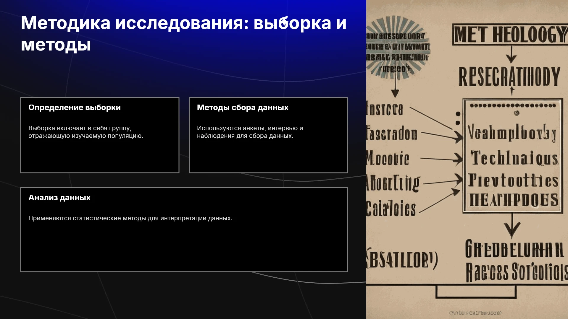This screenshot has width=568, height=319.
Task: Click the 'MET HEOLOOGY' box in diagram
Action: point(510,35)
